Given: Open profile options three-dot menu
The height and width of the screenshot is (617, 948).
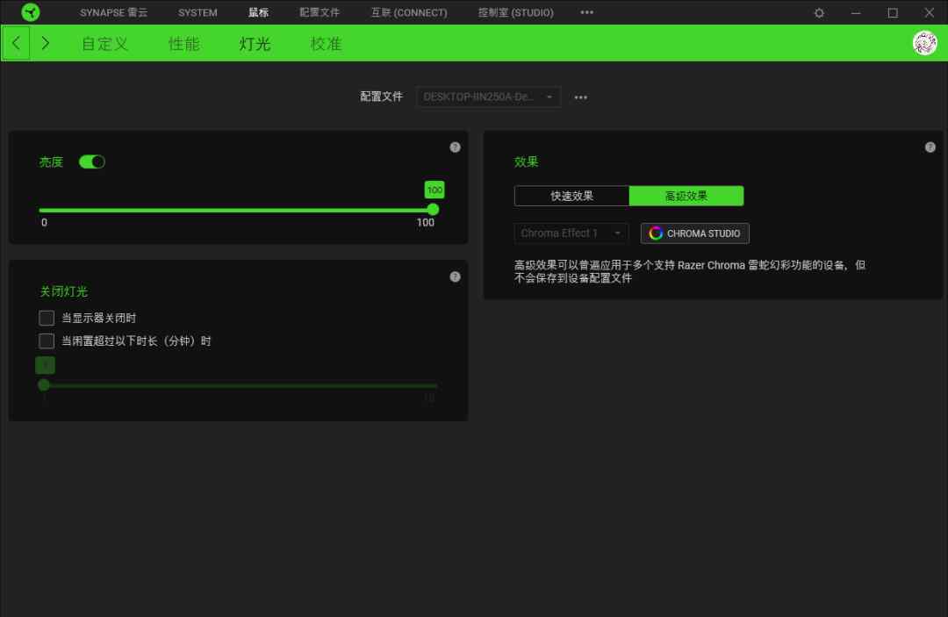Looking at the screenshot, I should 580,97.
